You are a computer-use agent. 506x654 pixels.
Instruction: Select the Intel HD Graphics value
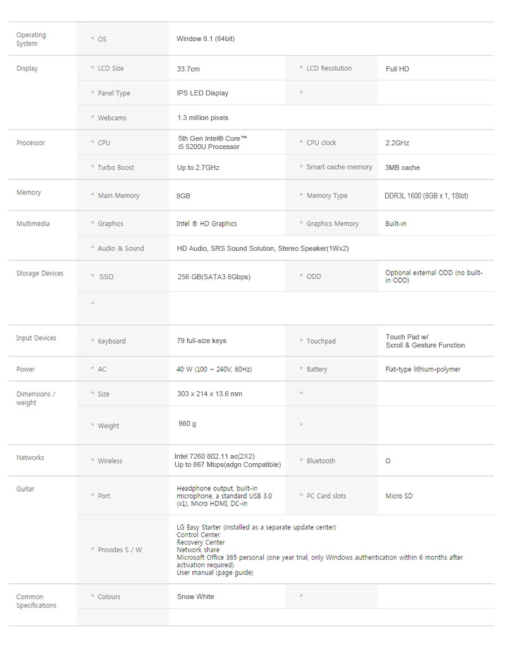point(206,224)
